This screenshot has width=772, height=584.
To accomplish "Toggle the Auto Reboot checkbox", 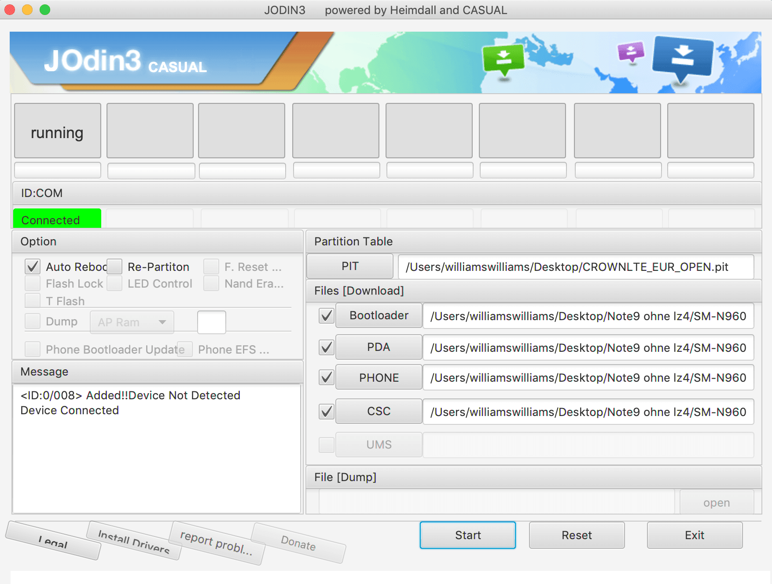I will coord(33,266).
